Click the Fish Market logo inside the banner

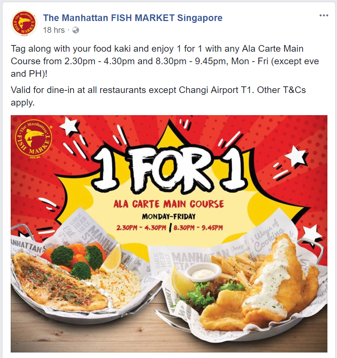click(34, 139)
